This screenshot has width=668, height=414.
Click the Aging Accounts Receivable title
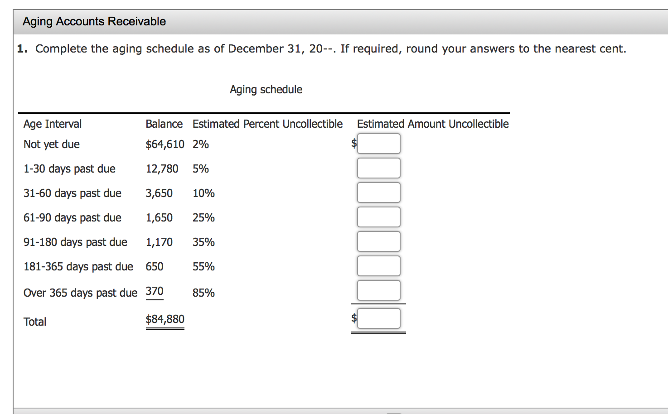coord(93,21)
